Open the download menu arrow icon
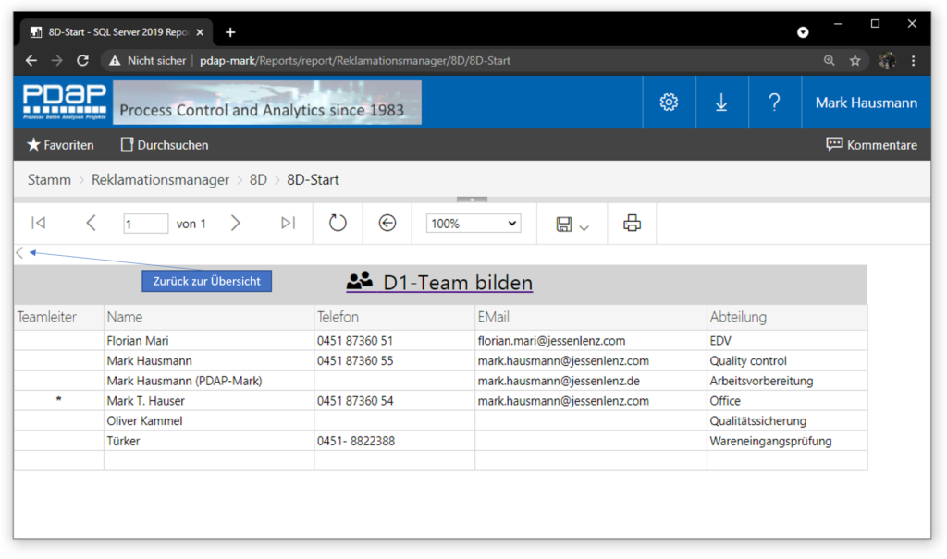This screenshot has width=947, height=559. pos(721,102)
